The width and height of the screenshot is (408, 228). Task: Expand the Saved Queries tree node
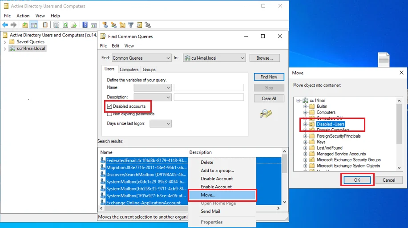5,42
